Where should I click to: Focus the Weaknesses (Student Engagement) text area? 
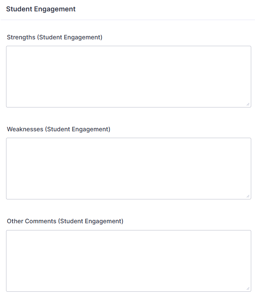point(129,168)
